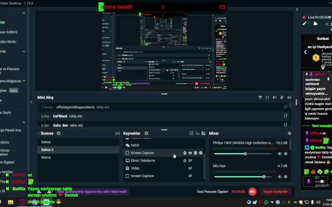Expand the Tema Mağazası submenu chevron
The image size is (332, 207).
pyautogui.click(x=24, y=81)
